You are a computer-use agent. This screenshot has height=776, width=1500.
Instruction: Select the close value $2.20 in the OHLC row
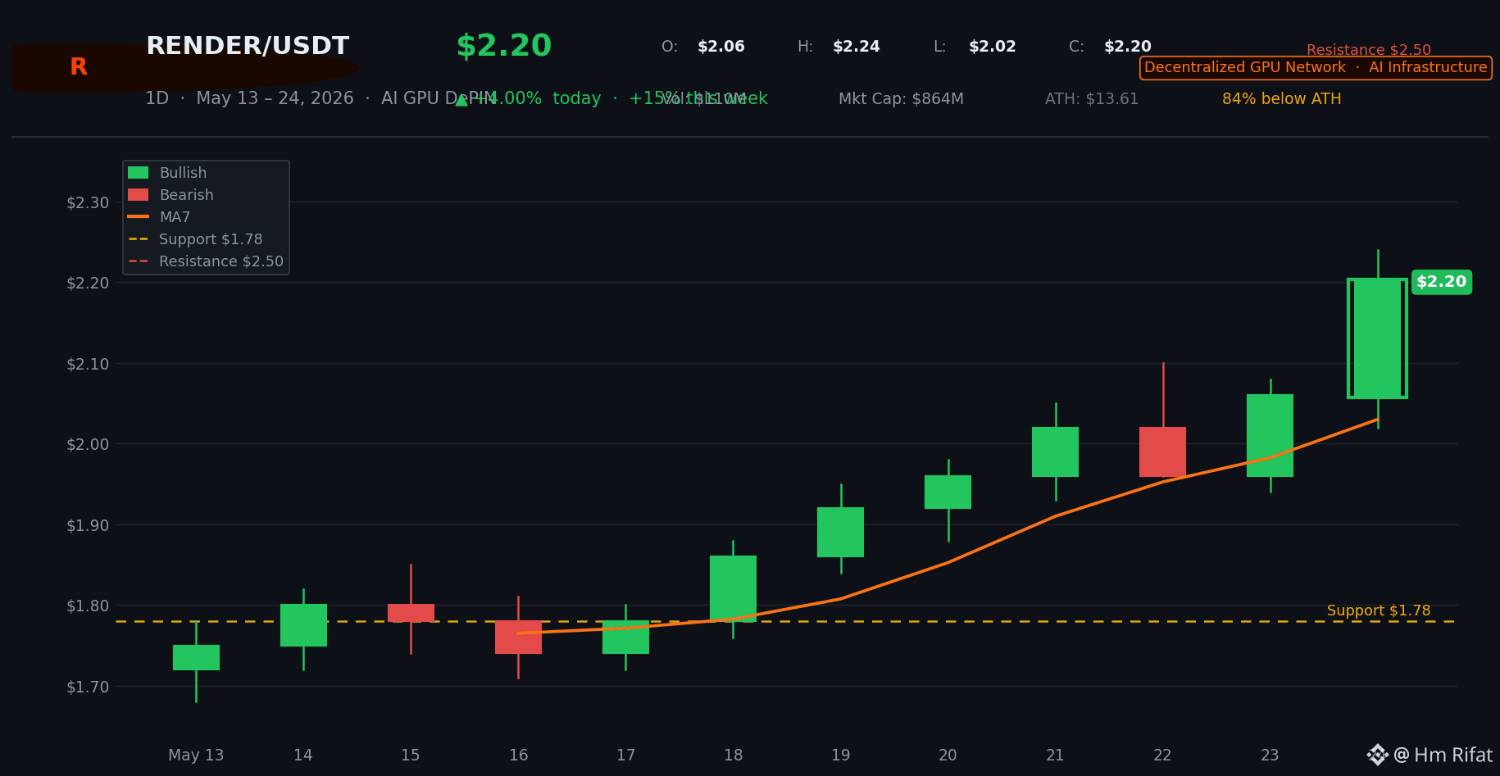pos(1128,47)
